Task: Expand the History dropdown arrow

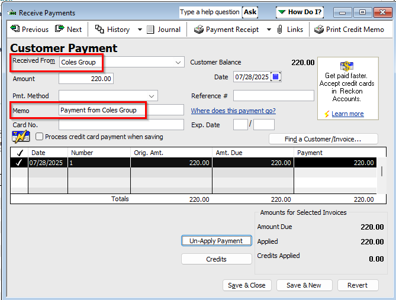Action: point(140,30)
